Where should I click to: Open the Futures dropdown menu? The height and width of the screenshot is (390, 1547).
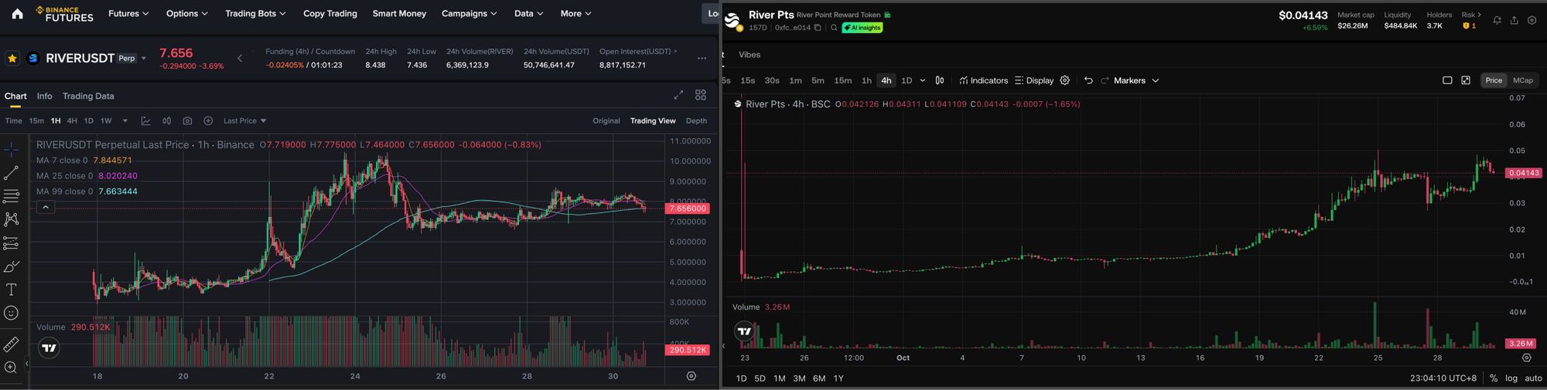tap(128, 13)
